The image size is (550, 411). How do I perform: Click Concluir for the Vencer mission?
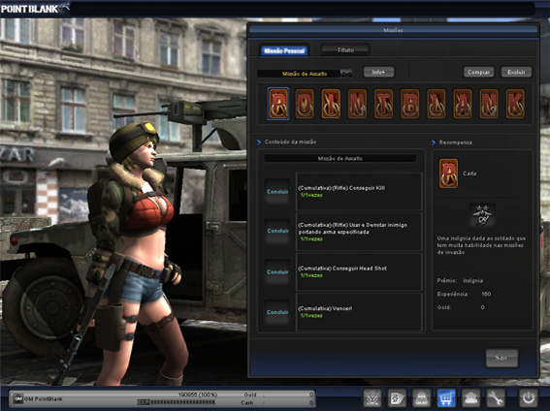tap(277, 312)
